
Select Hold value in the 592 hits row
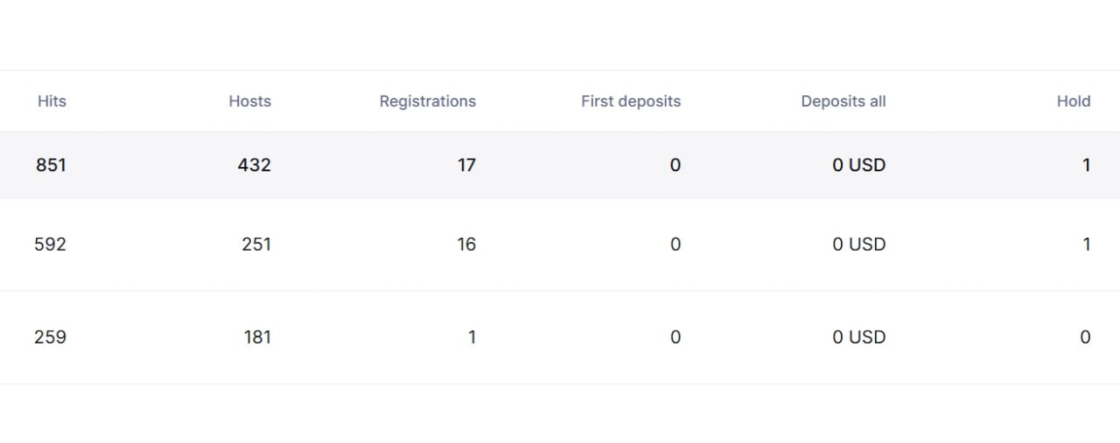[1086, 245]
